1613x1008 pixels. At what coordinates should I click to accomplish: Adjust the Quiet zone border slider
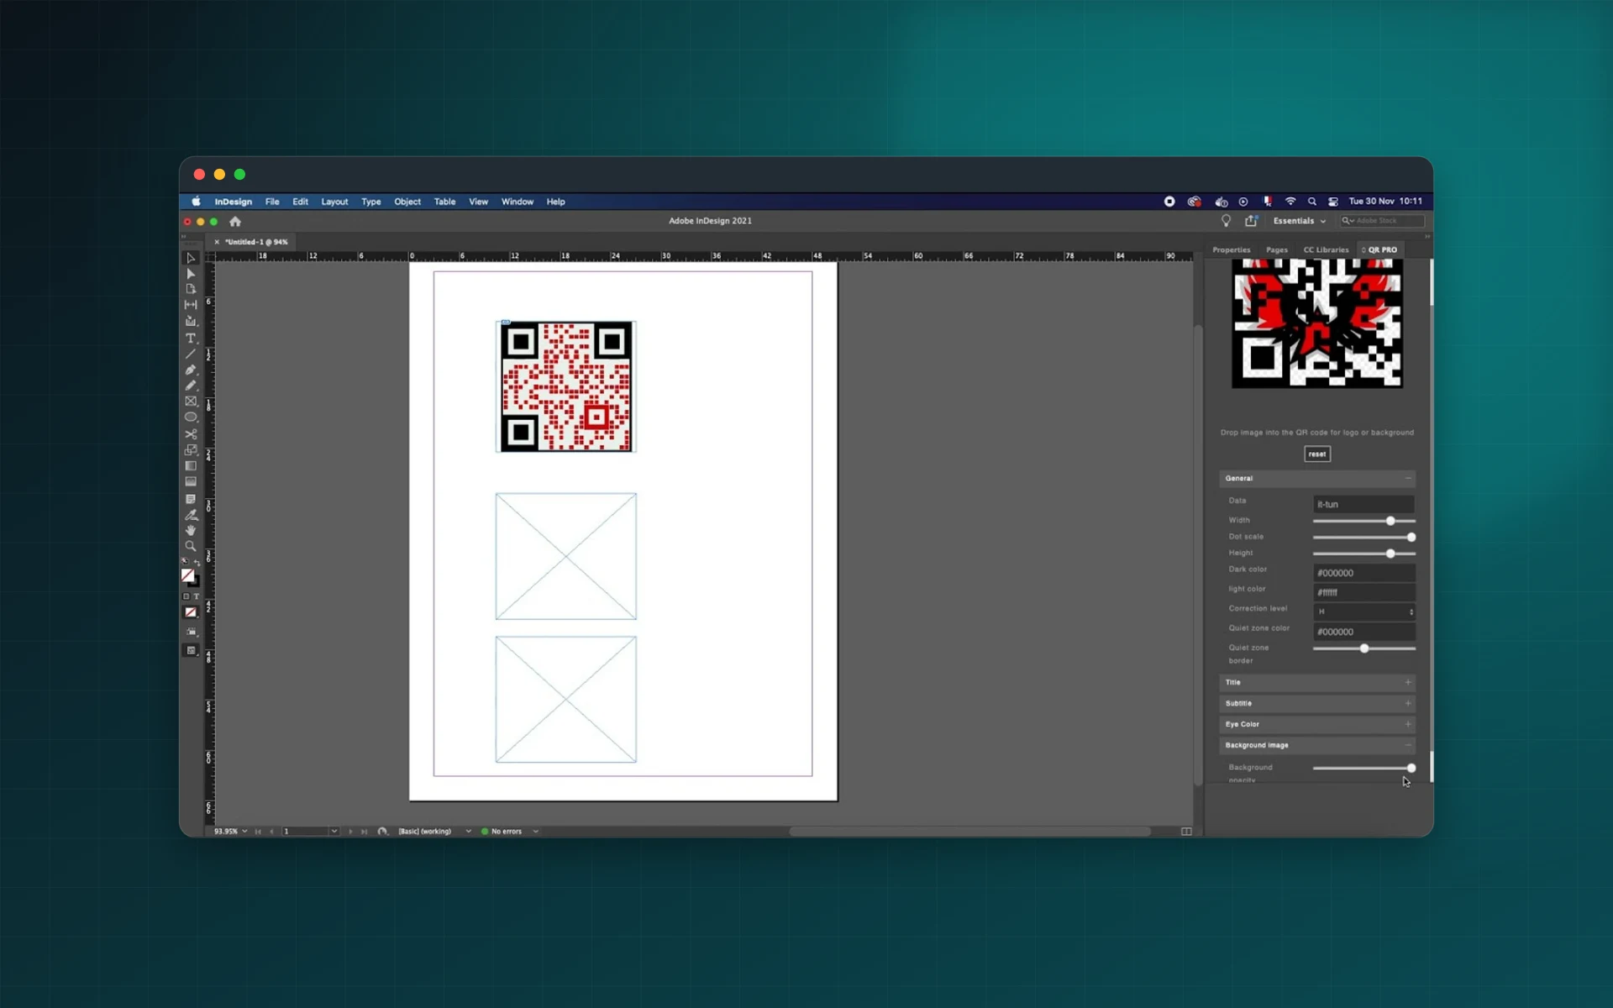click(1363, 648)
